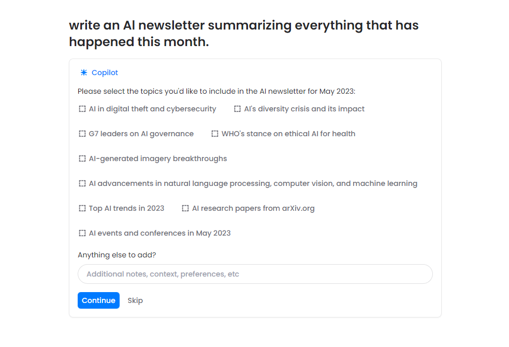The height and width of the screenshot is (347, 509).
Task: Click the newsletter prompt heading
Action: click(243, 34)
